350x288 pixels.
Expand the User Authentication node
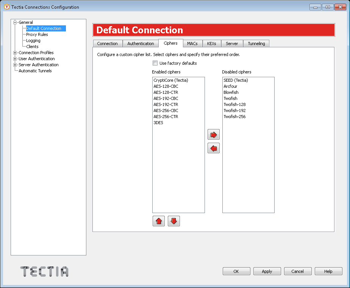point(15,59)
